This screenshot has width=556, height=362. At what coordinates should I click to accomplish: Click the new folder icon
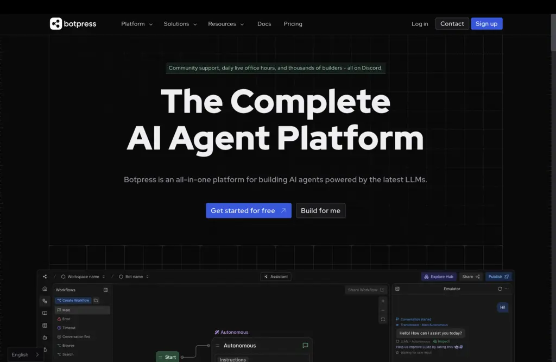(x=96, y=300)
